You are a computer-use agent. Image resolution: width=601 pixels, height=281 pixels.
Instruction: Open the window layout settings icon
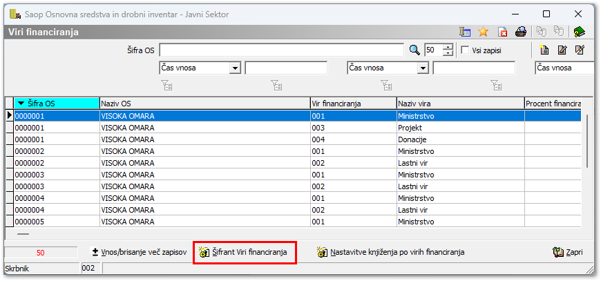coord(466,32)
